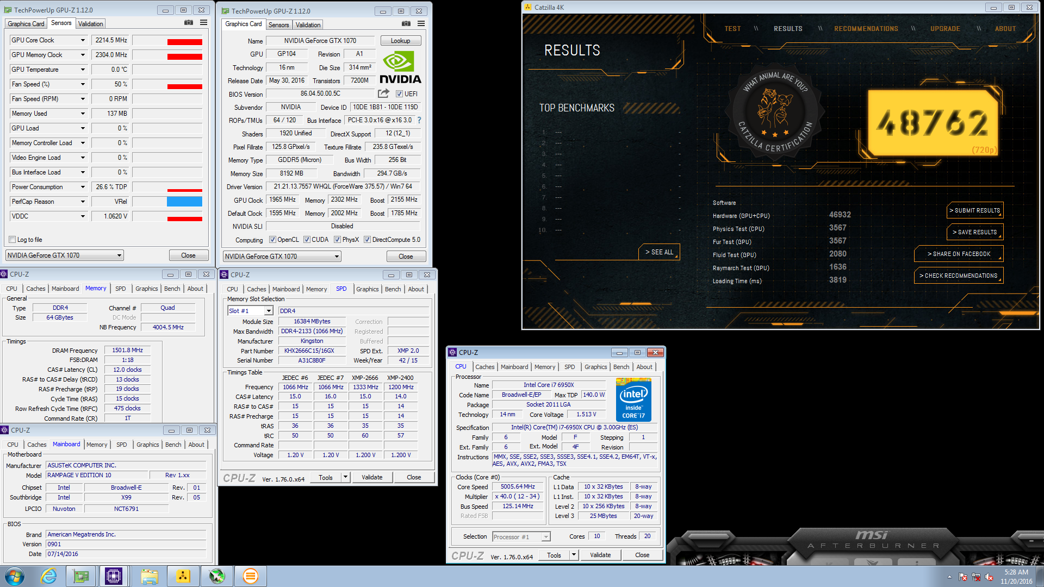This screenshot has height=587, width=1044.
Task: Open the MSI Afterburner taskbar icon
Action: coord(216,576)
